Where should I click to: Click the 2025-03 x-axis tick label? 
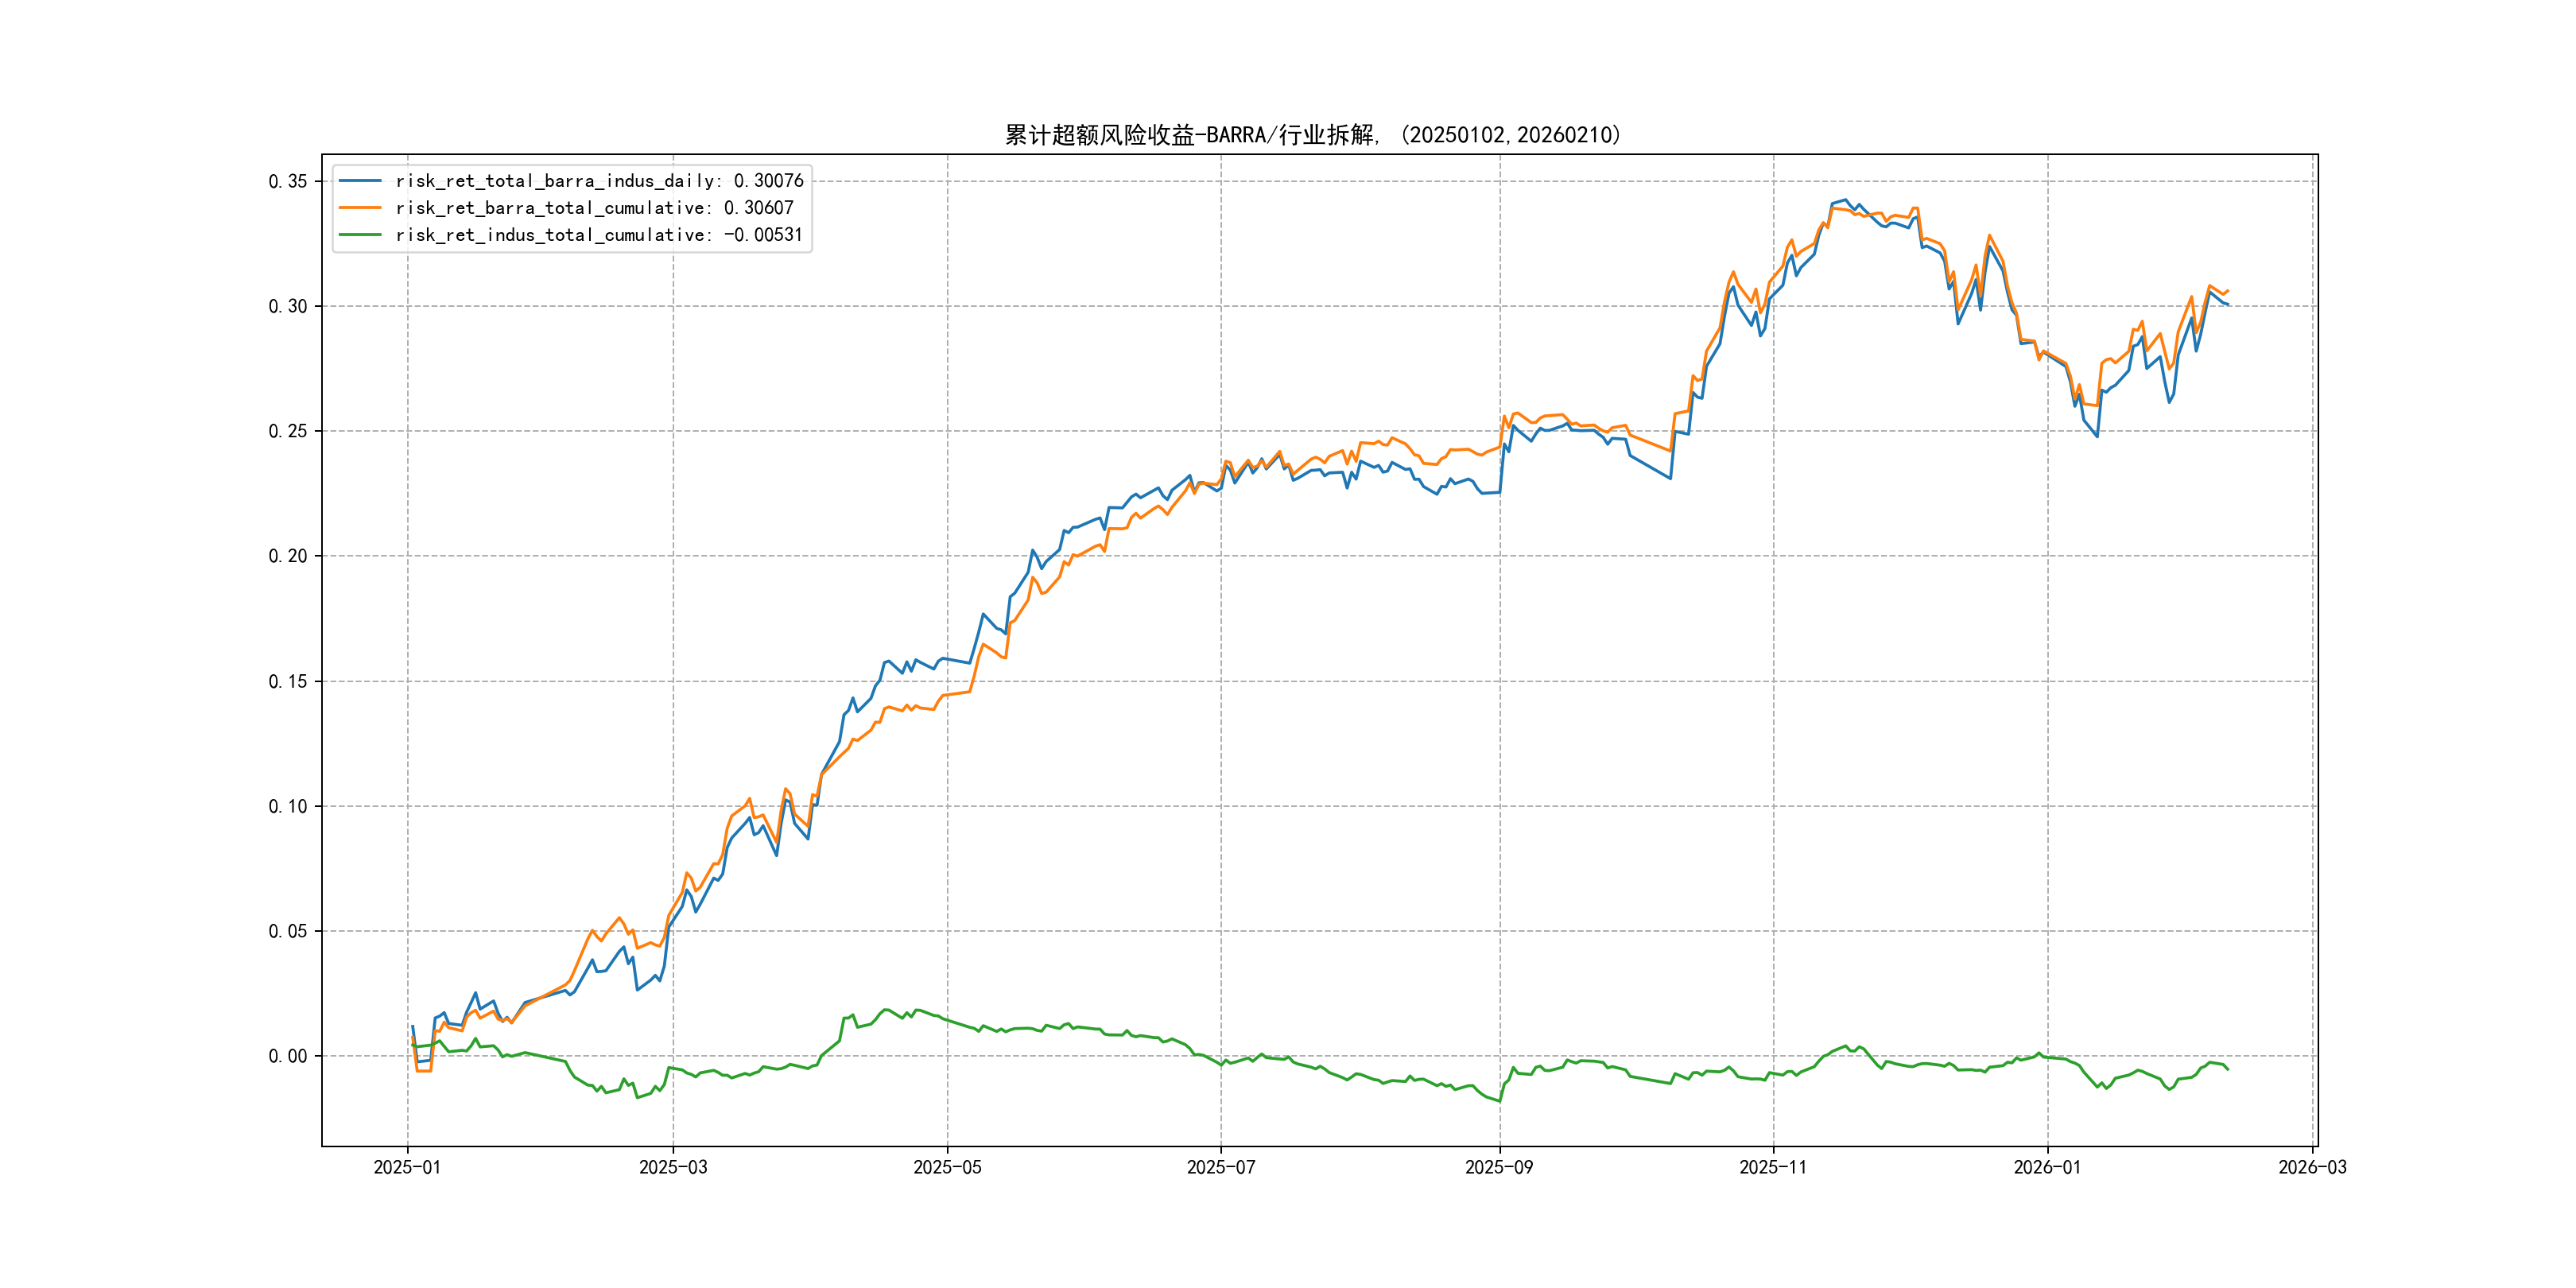(x=673, y=1167)
